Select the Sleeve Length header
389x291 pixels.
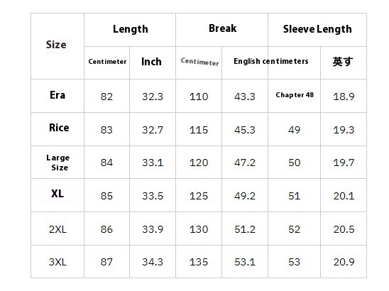coord(317,29)
